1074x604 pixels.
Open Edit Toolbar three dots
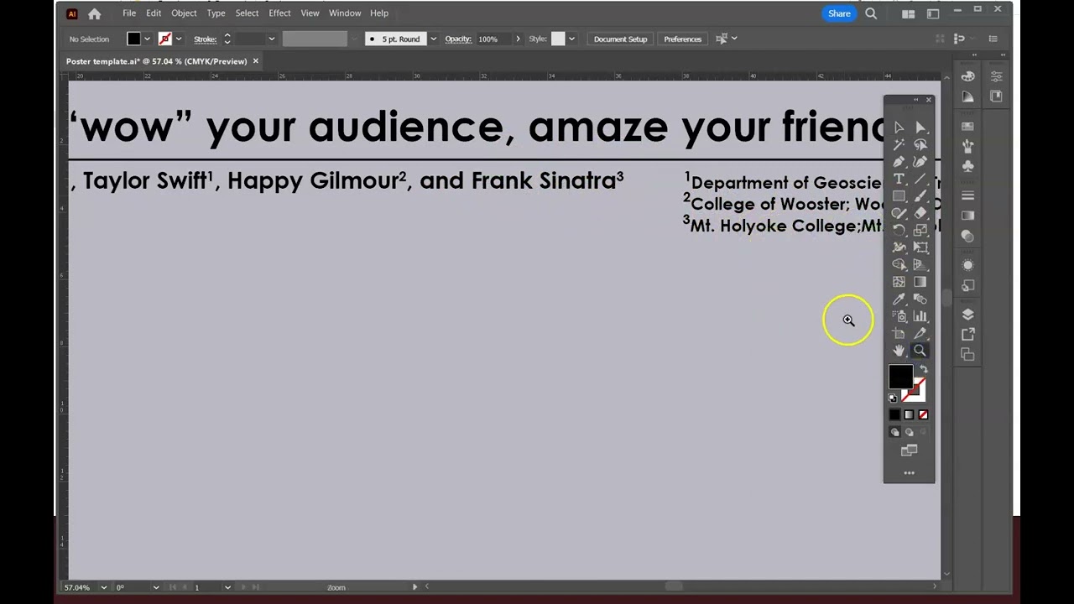pyautogui.click(x=909, y=473)
